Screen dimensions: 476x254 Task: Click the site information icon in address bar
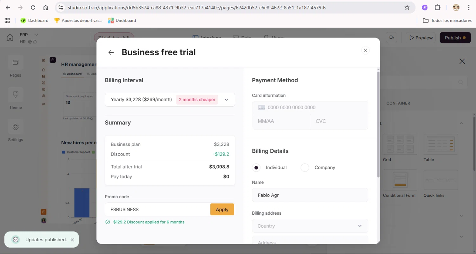coord(61,8)
